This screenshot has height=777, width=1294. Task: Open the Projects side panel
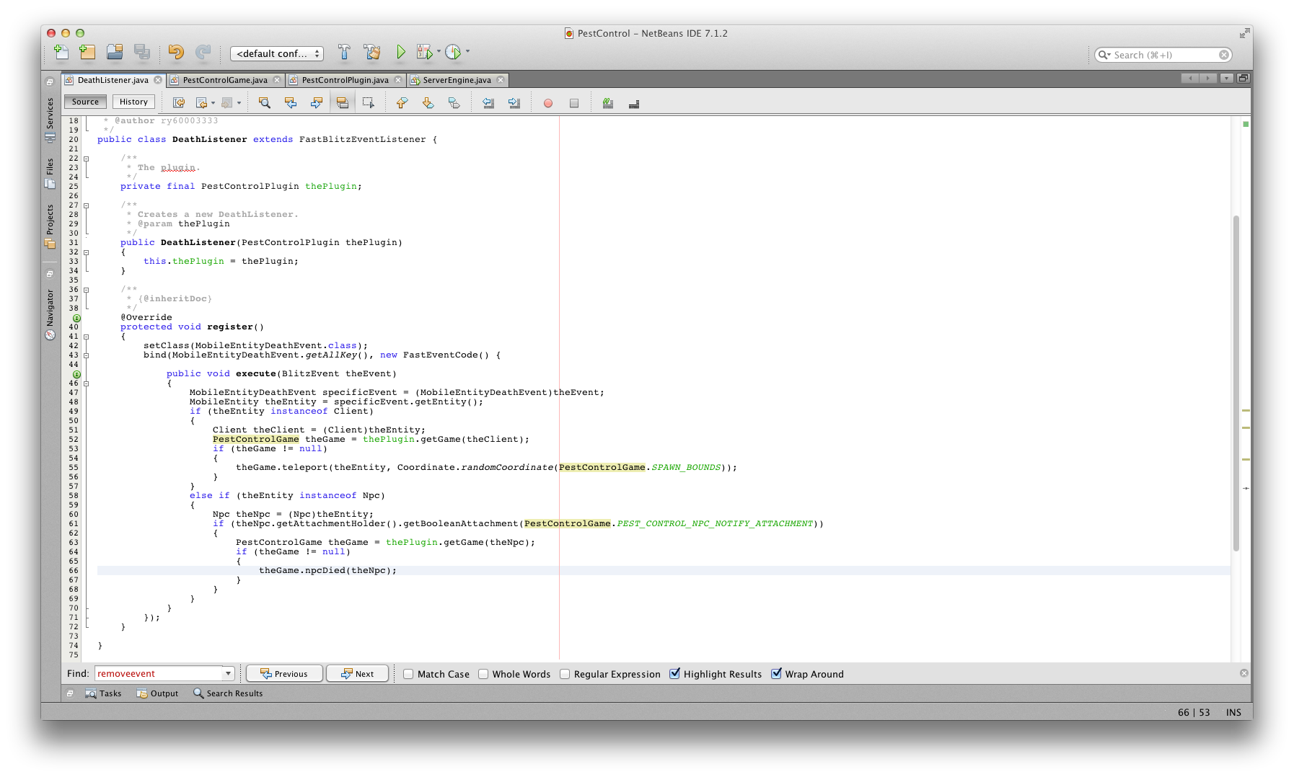coord(50,226)
